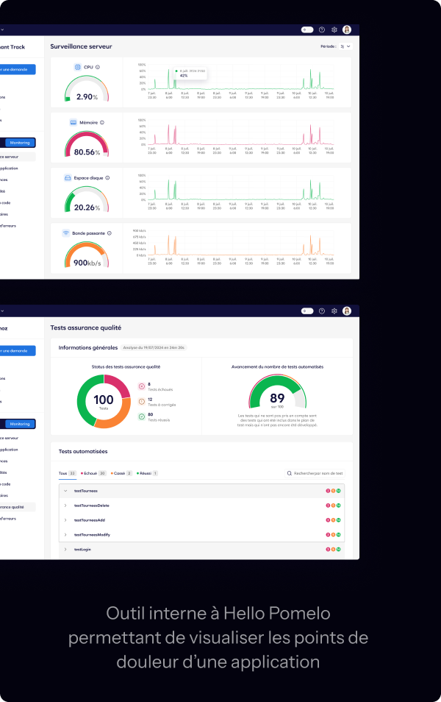Image resolution: width=441 pixels, height=702 pixels.
Task: Collapse the testTournees row
Action: pyautogui.click(x=65, y=491)
